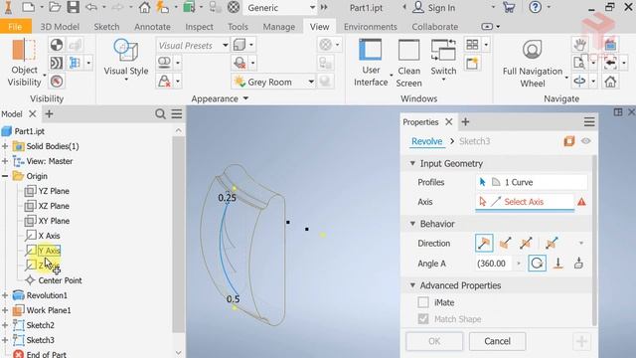Click the User Interface icon

click(x=371, y=50)
